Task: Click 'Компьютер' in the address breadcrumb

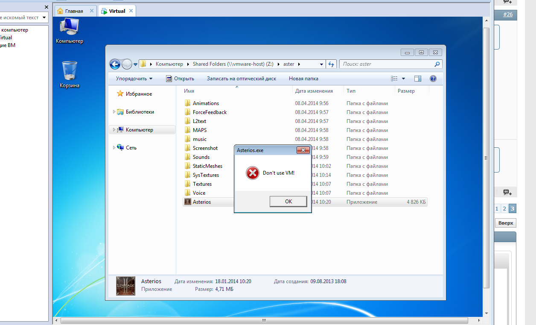Action: (169, 64)
